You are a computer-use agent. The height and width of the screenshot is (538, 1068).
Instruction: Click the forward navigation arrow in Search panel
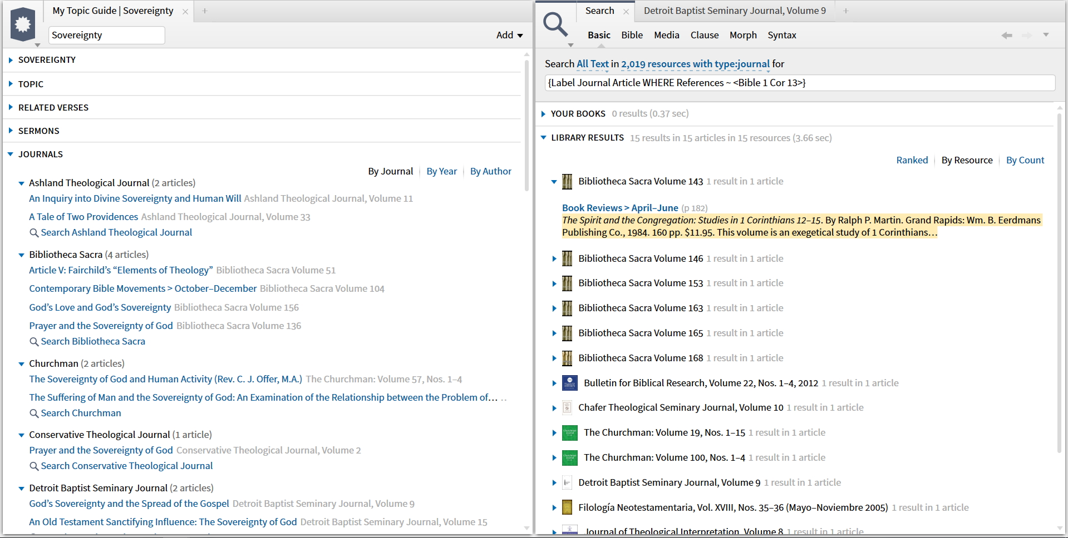point(1027,36)
